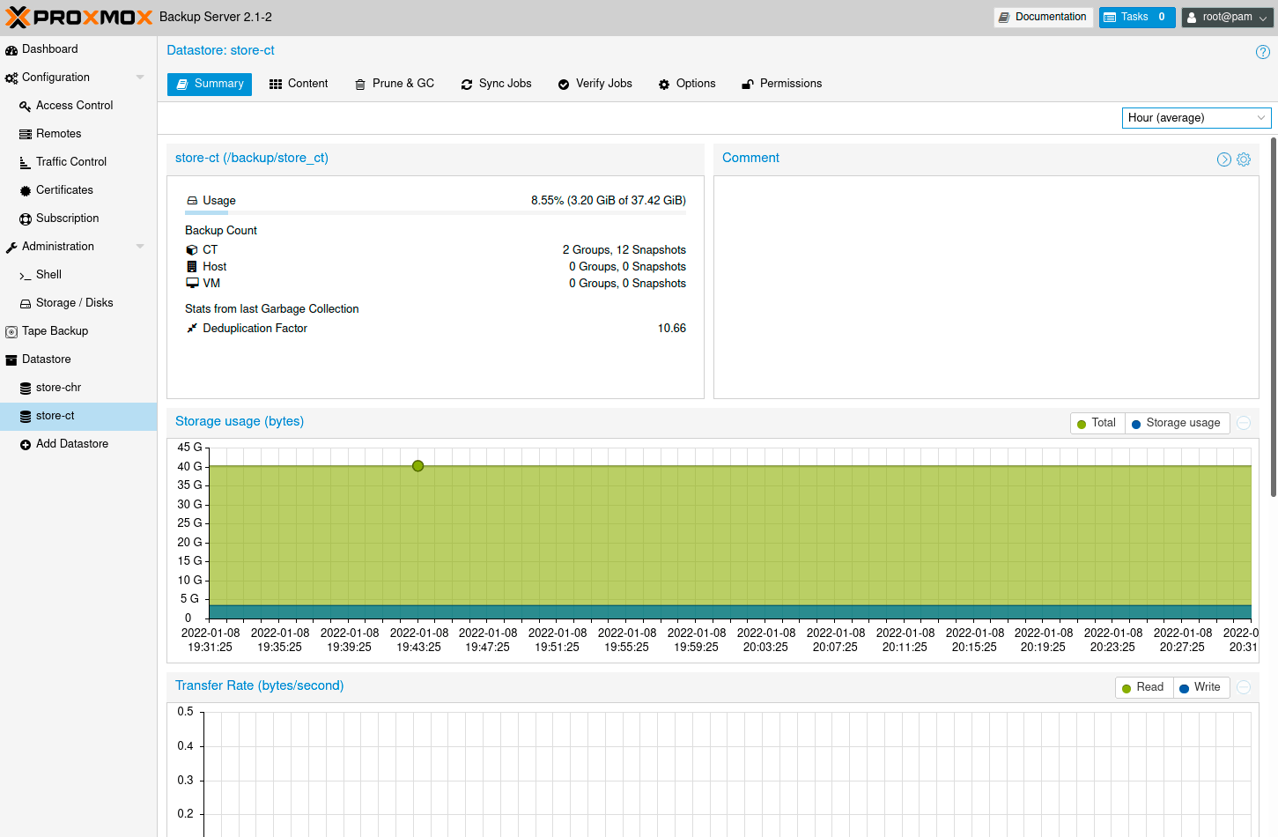Expand the root@pam user menu
This screenshot has height=837, width=1278.
(1227, 17)
